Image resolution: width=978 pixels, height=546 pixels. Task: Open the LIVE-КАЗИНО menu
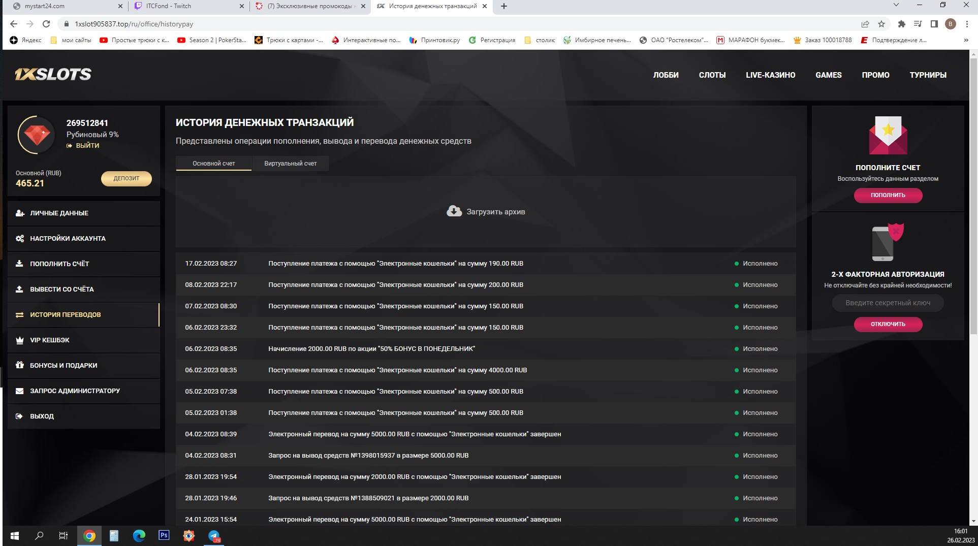pos(770,75)
